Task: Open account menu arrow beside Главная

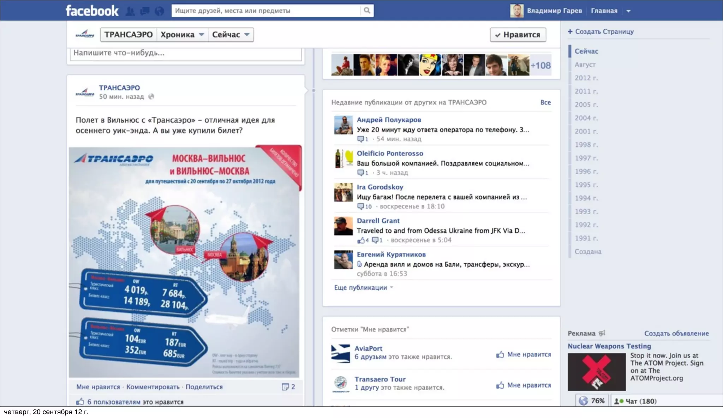Action: tap(628, 11)
